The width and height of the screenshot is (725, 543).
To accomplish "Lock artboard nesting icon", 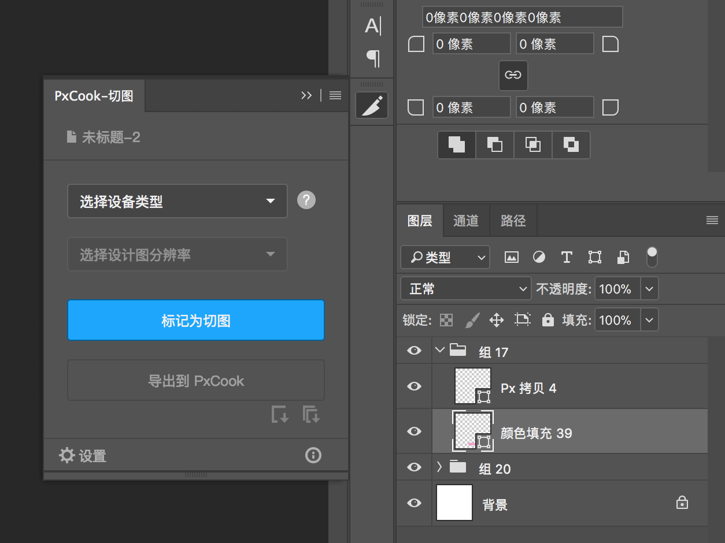I will coord(523,319).
